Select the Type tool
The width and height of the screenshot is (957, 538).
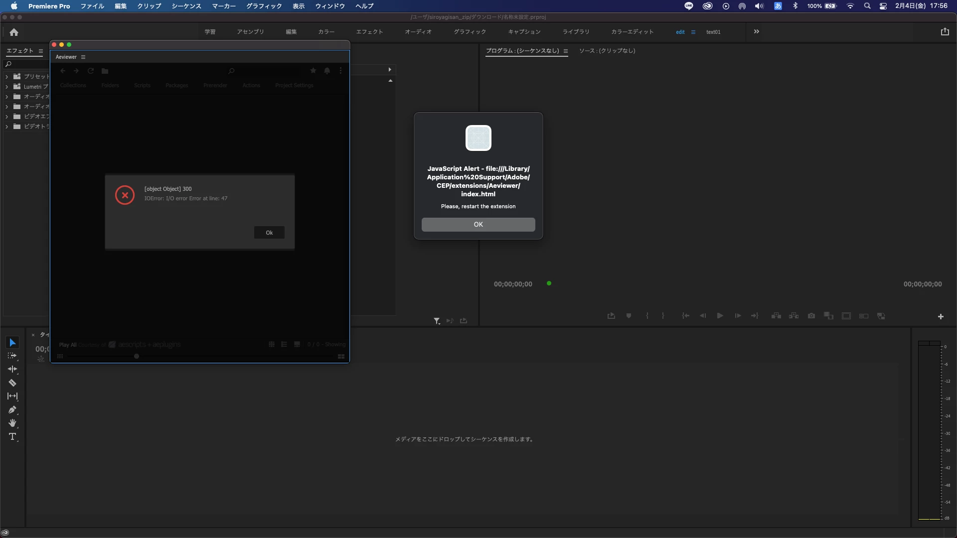point(12,437)
